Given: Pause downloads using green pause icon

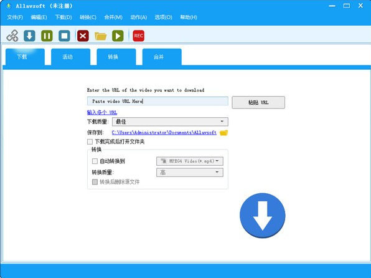Looking at the screenshot, I should [47, 36].
